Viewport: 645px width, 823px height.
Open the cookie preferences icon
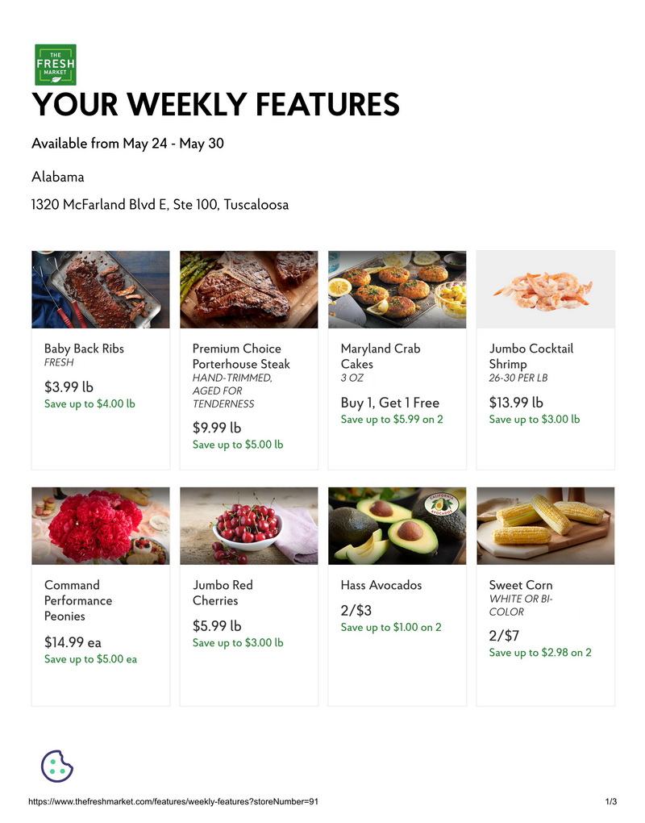pyautogui.click(x=57, y=767)
